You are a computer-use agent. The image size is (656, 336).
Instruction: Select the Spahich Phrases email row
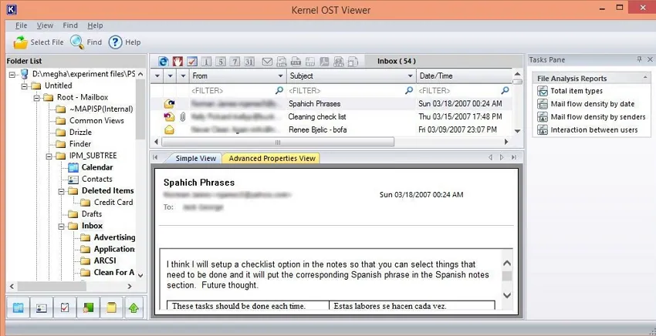point(331,103)
